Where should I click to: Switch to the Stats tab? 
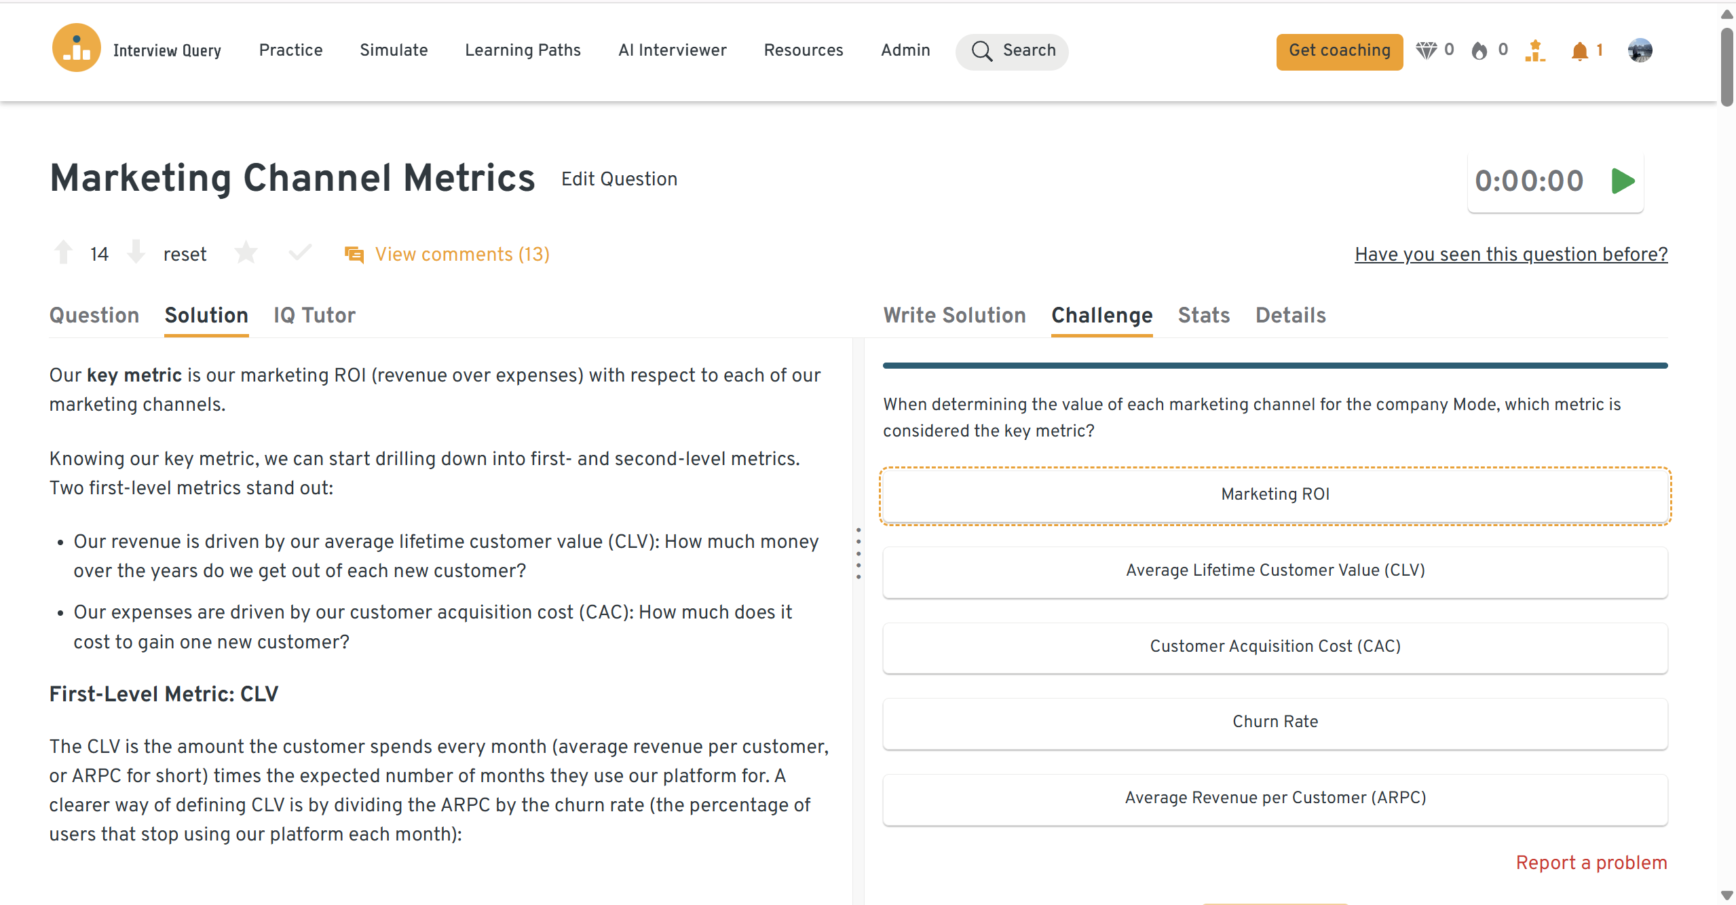(1203, 315)
